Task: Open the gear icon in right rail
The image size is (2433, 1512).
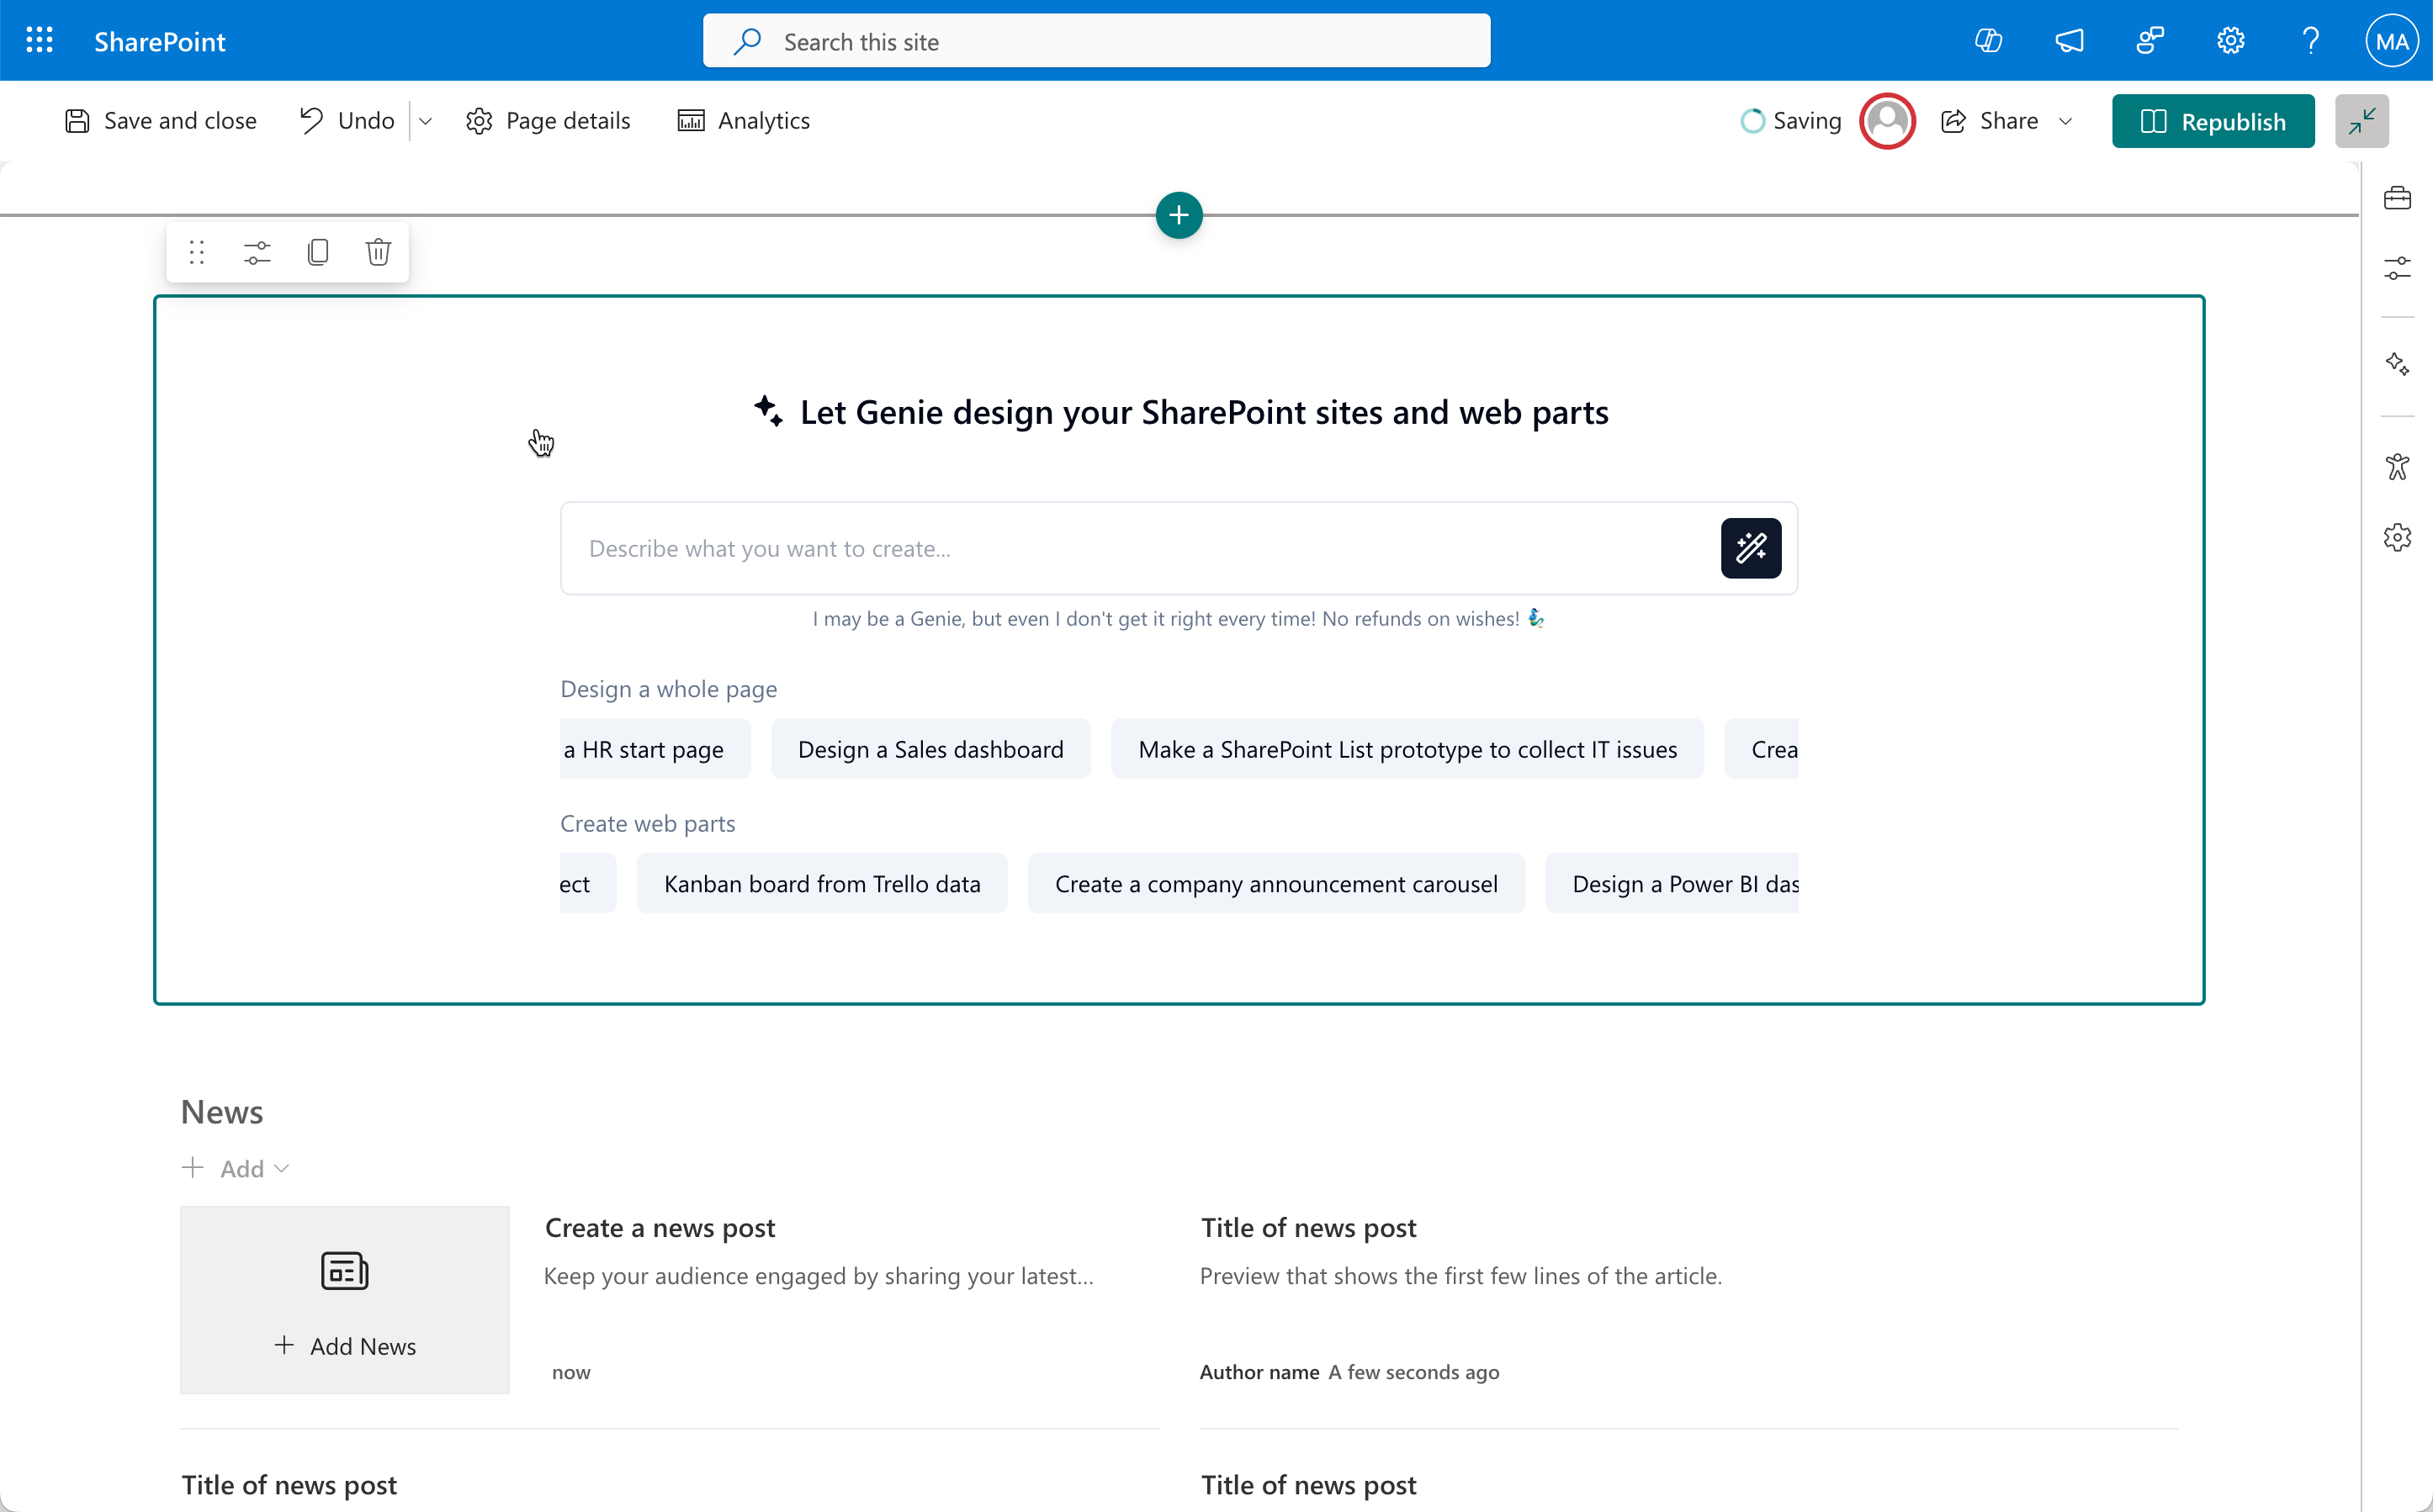Action: [x=2397, y=538]
